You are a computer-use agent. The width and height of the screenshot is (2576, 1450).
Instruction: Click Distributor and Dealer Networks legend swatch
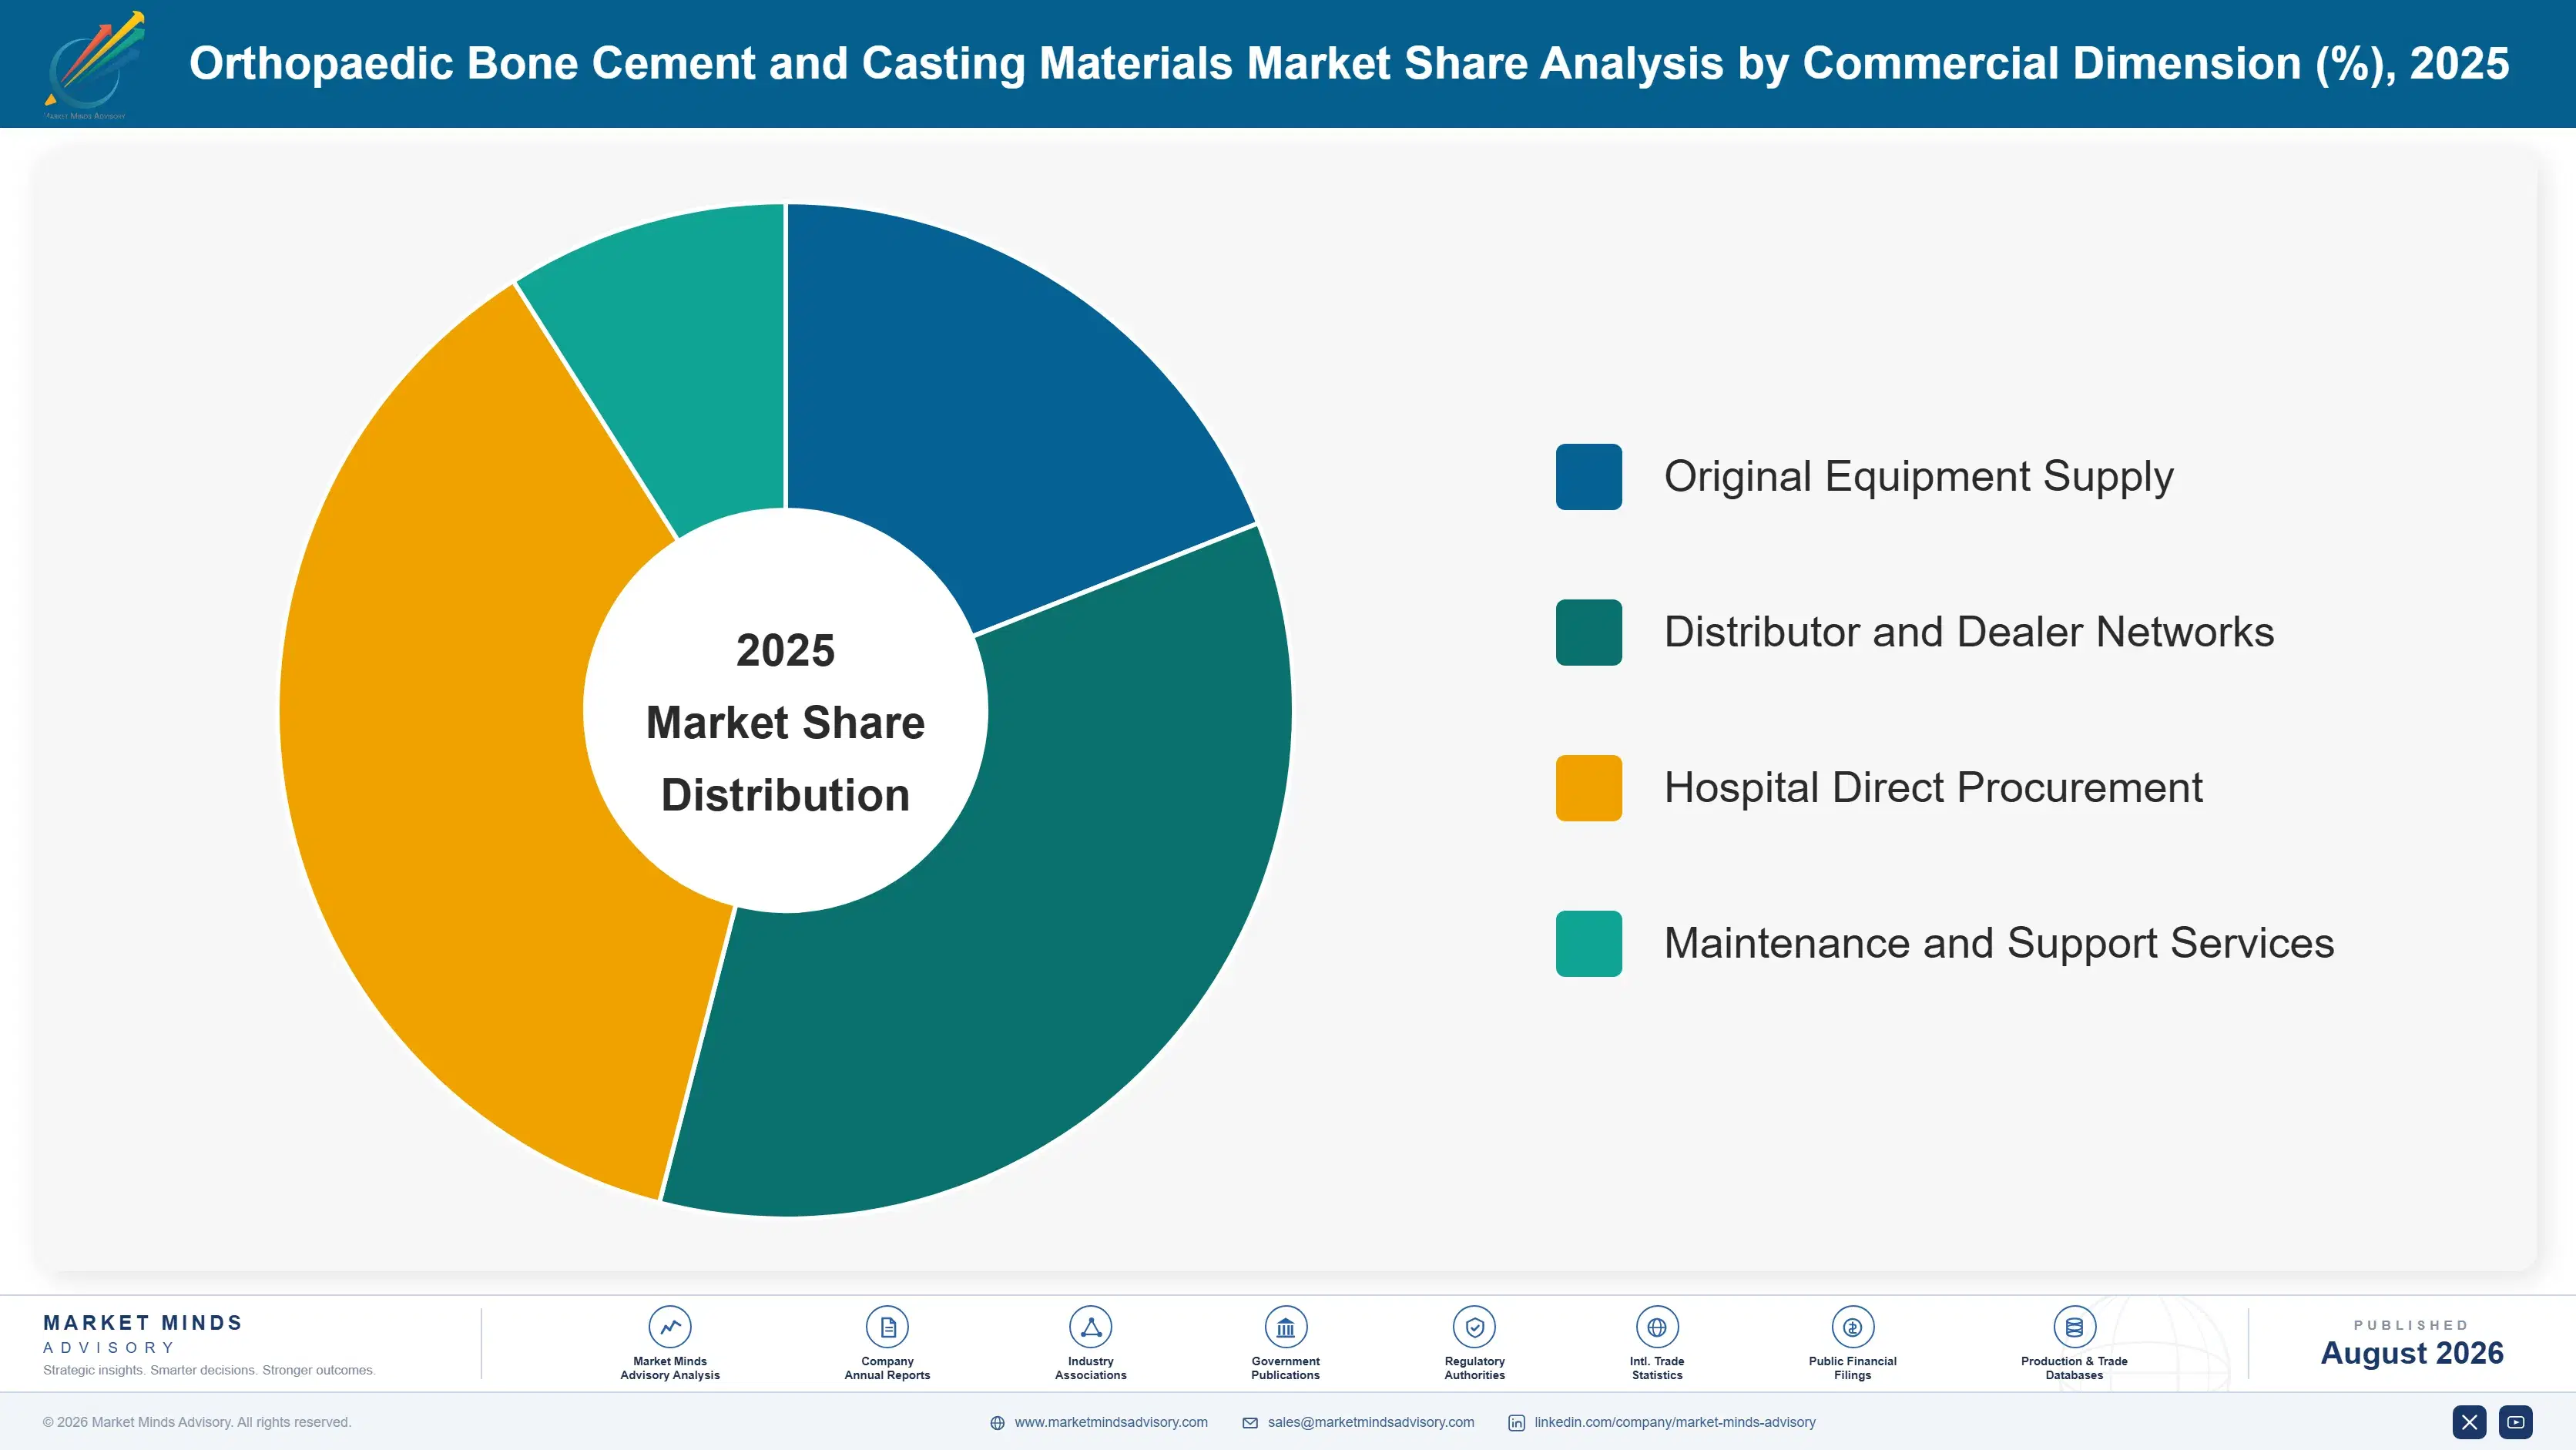click(x=1588, y=632)
